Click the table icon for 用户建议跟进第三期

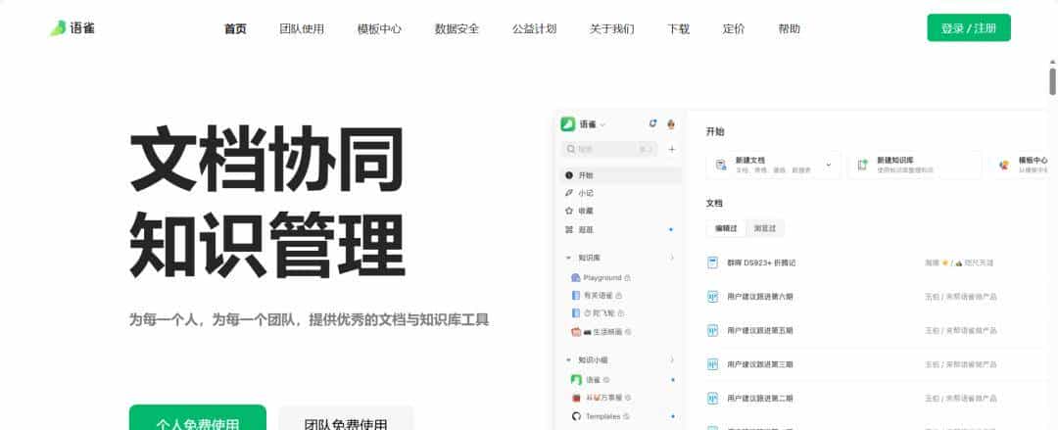[712, 363]
